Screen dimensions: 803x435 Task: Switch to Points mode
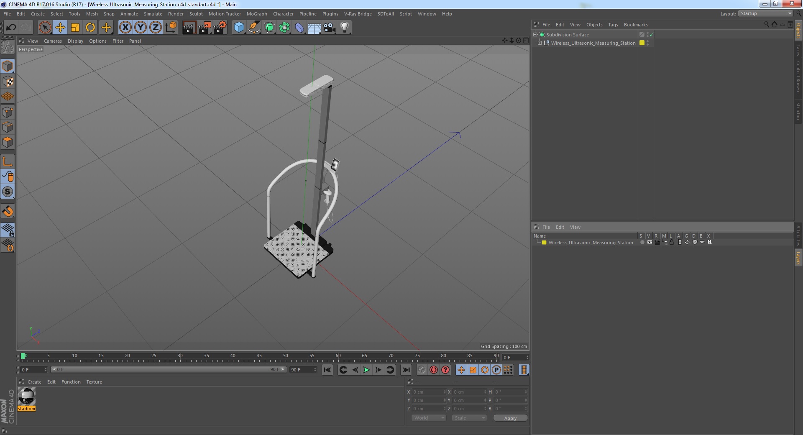[8, 112]
